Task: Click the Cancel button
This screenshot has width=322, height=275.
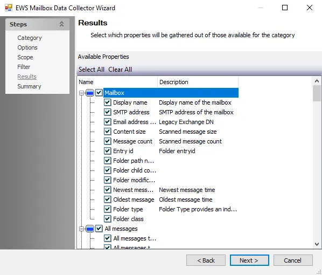Action: click(x=293, y=260)
